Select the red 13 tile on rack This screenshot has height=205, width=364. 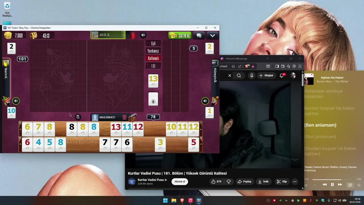116,129
